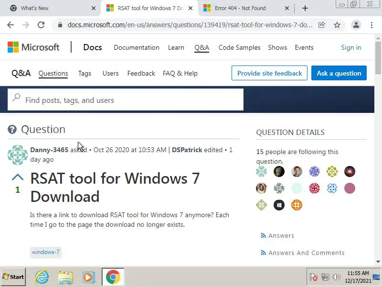Open the Docs home link
The width and height of the screenshot is (382, 287).
coord(93,47)
